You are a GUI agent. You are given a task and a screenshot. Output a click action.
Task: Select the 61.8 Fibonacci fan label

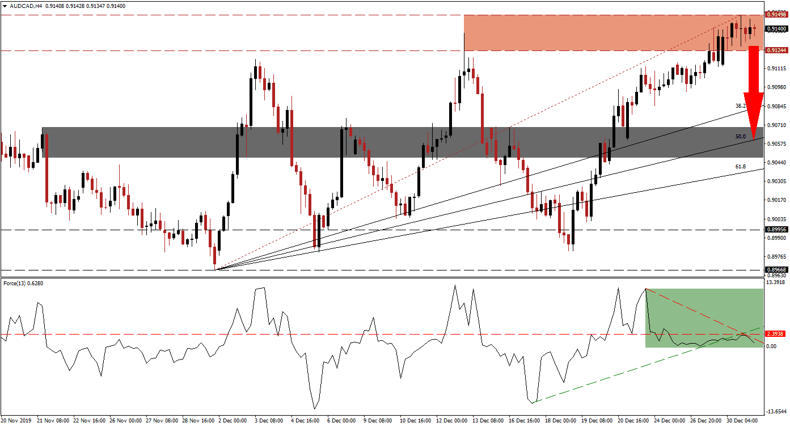741,167
